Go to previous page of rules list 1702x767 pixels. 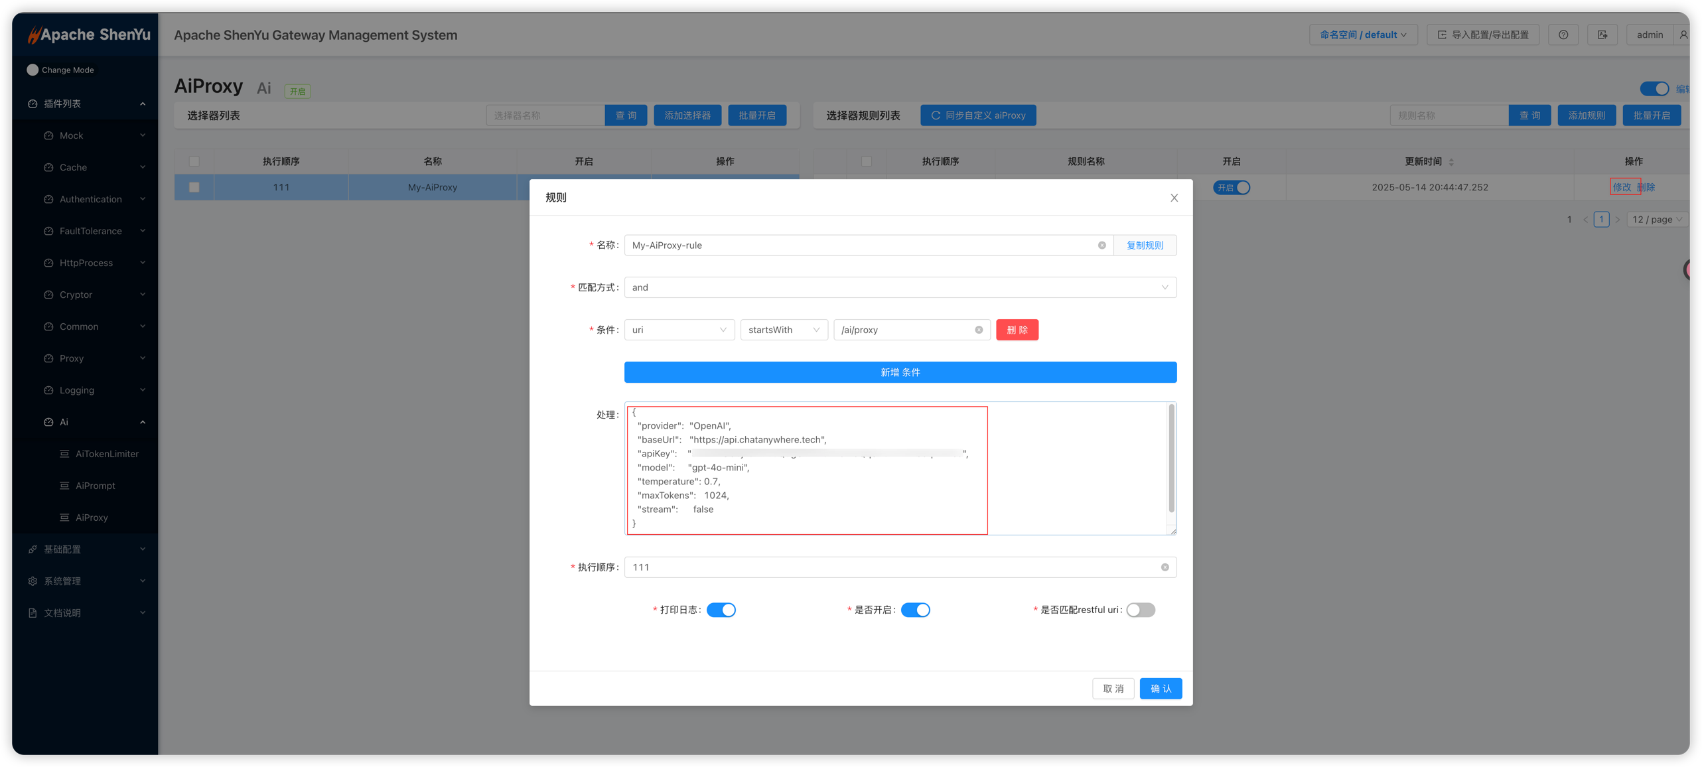1585,220
